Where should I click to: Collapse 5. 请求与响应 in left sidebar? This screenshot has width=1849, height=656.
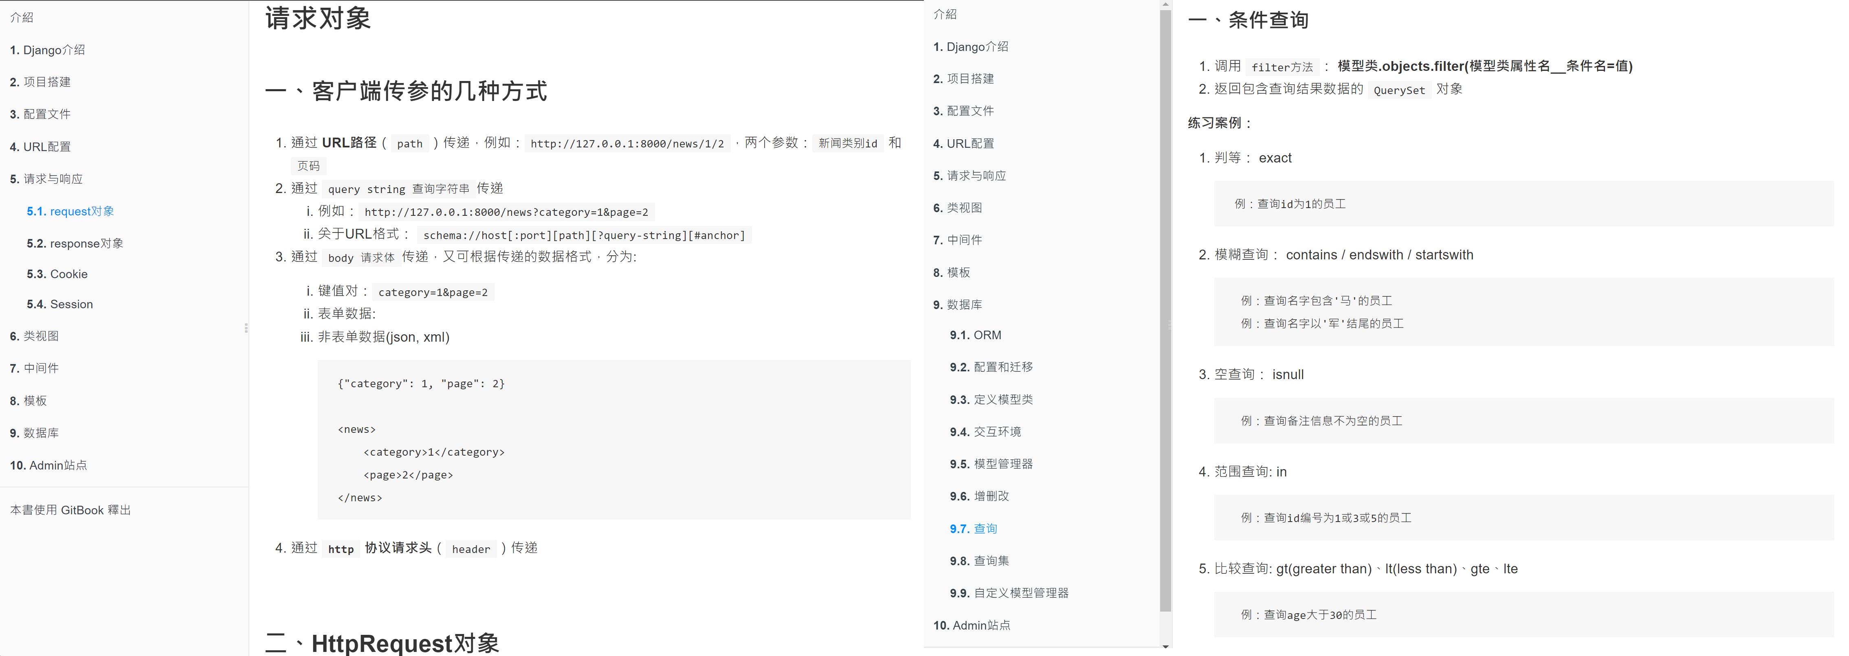click(46, 179)
